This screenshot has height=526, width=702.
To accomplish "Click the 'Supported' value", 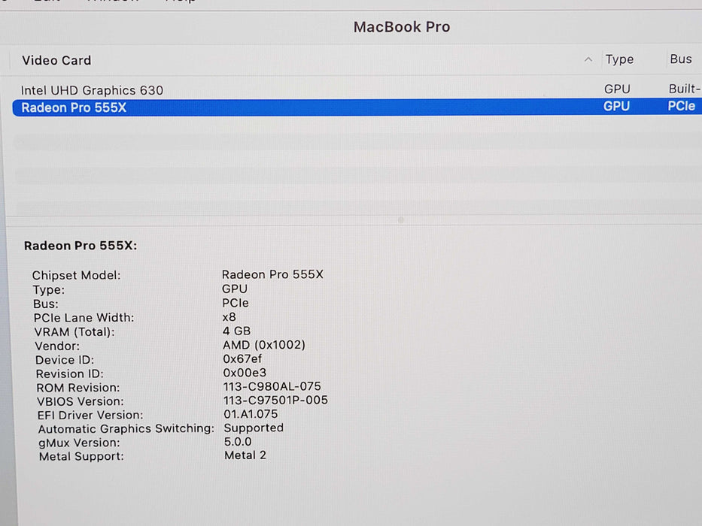I will [x=254, y=428].
